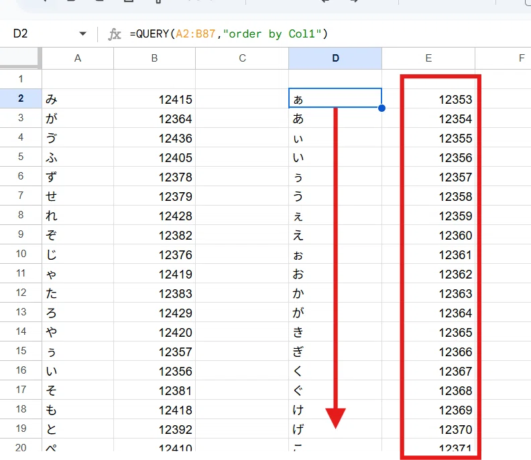This screenshot has width=531, height=460.
Task: Click cell with value 12428
Action: click(154, 215)
